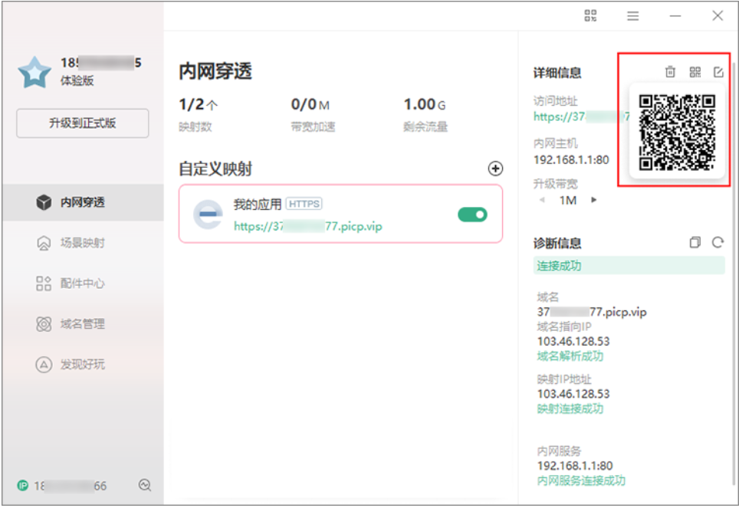Click the 配件中心 grid icon
This screenshot has width=739, height=508.
[44, 283]
